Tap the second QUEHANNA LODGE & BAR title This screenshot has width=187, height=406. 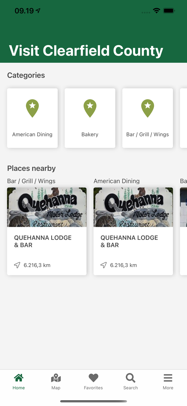click(x=129, y=241)
